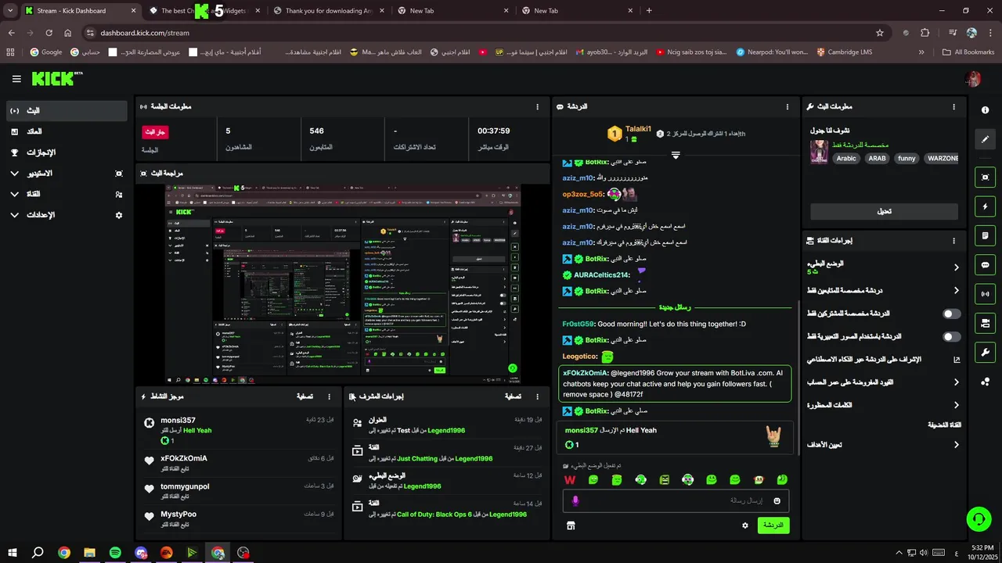Click the Kick logo in the header
Screen dimensions: 1002x563
click(x=56, y=79)
